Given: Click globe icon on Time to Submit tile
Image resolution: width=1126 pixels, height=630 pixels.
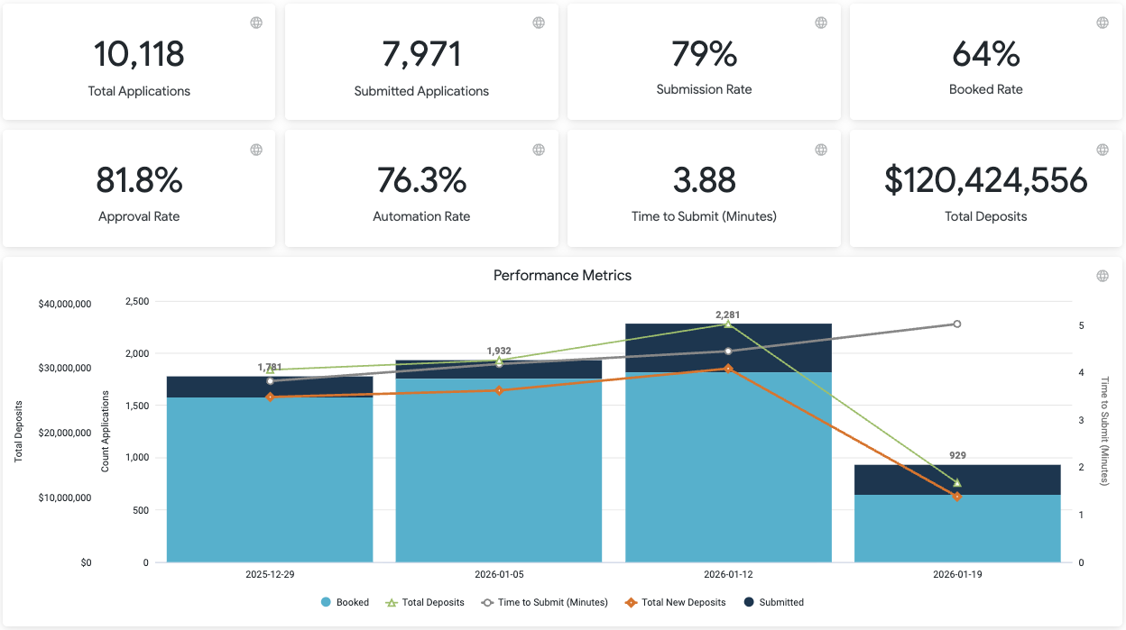Looking at the screenshot, I should [x=821, y=150].
